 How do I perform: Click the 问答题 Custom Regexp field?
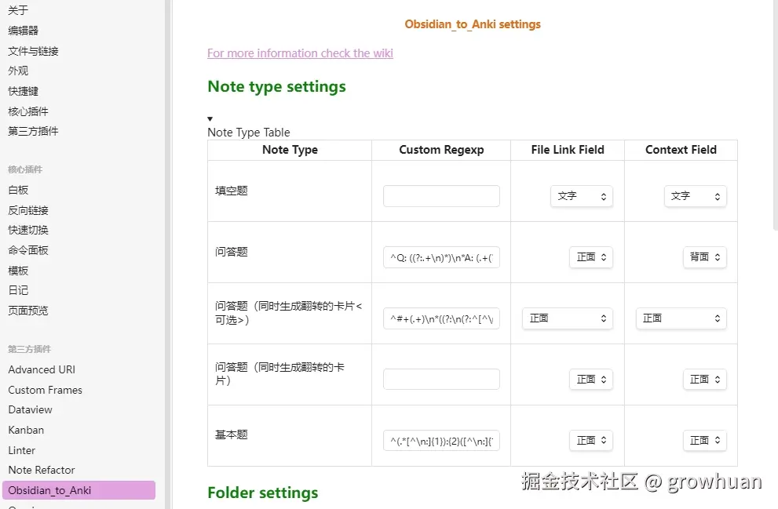coord(441,257)
